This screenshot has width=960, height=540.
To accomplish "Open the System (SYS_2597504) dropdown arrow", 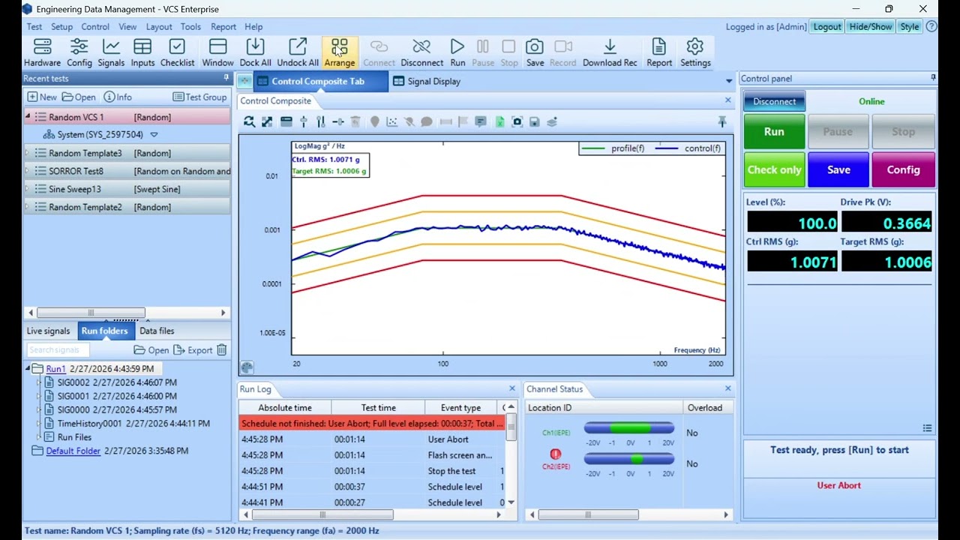I will (x=154, y=135).
